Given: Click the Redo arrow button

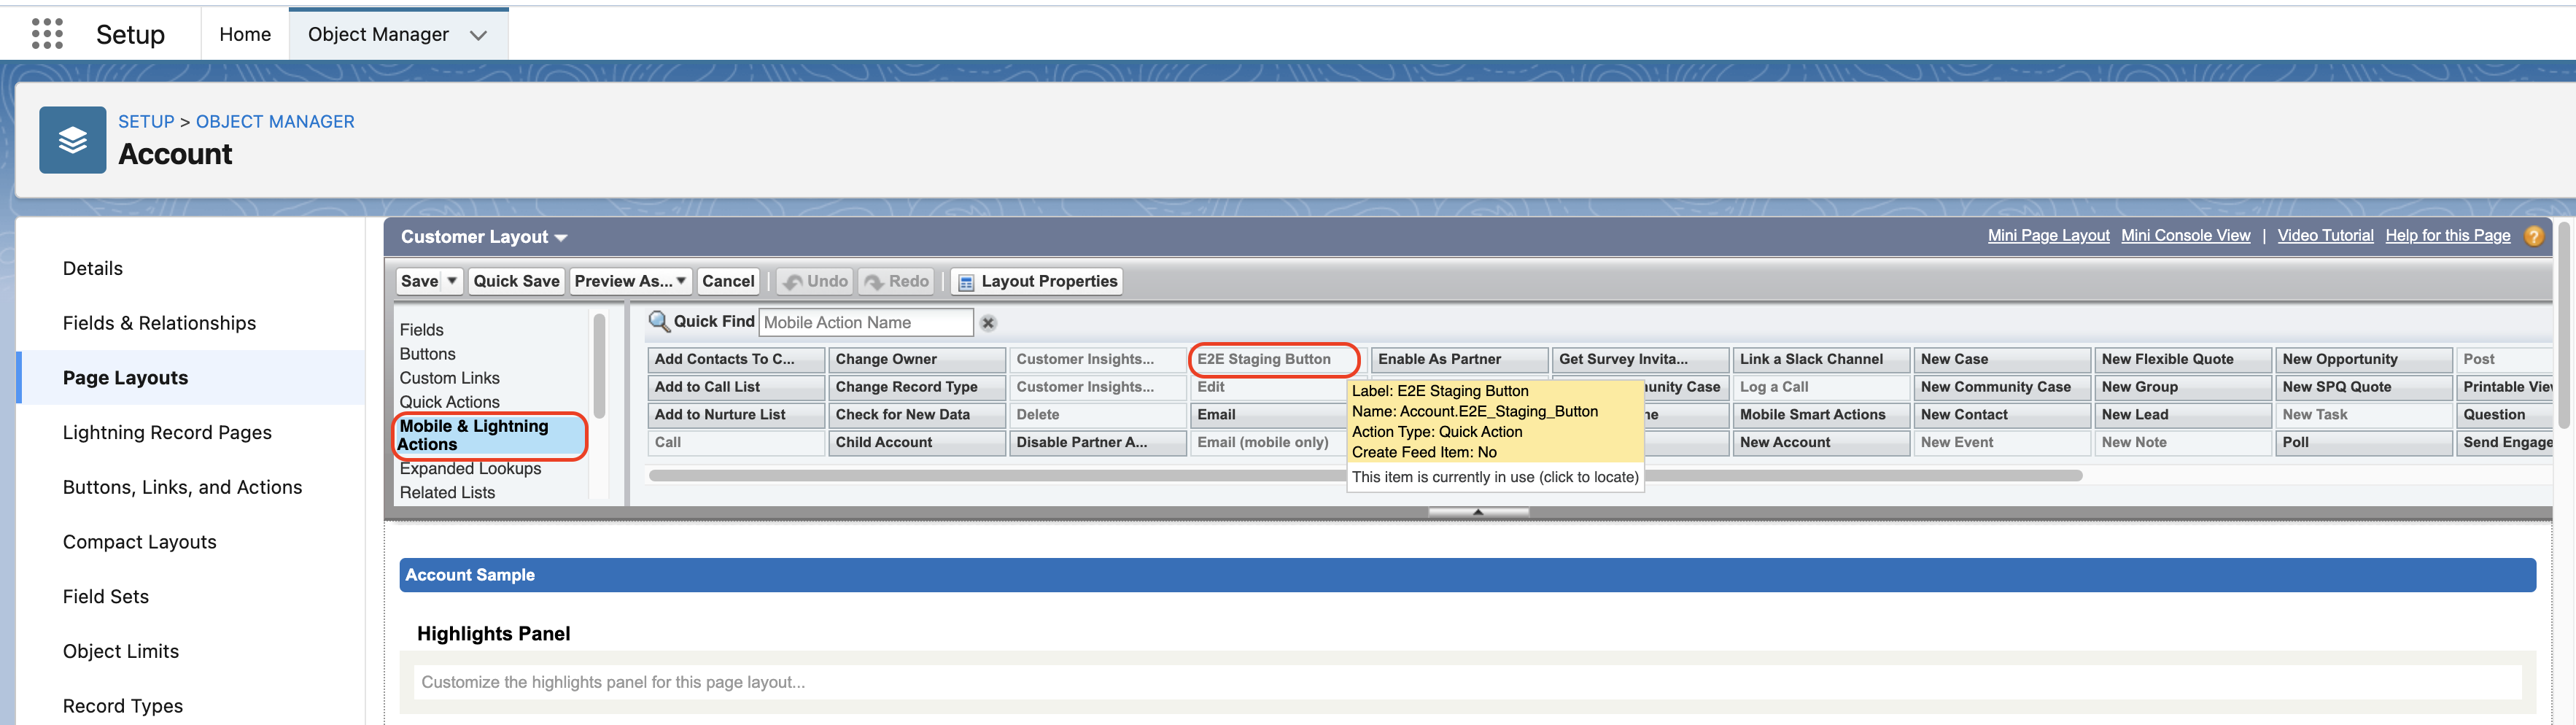Looking at the screenshot, I should 896,282.
